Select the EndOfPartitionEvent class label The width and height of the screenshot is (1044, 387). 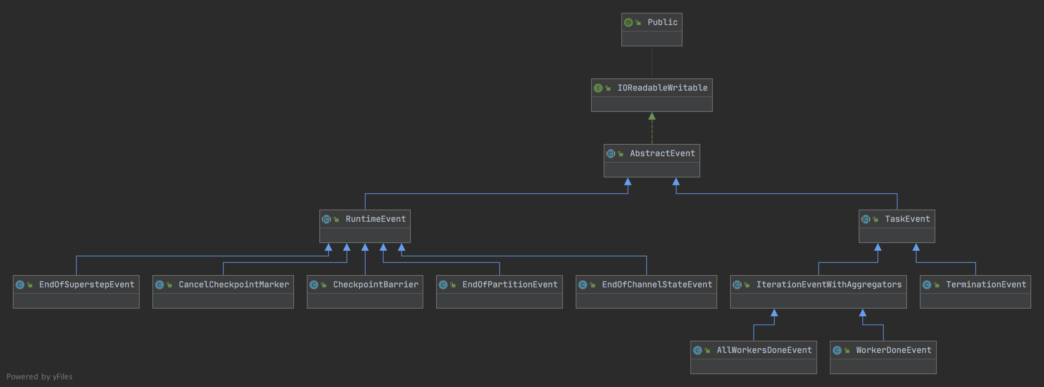pyautogui.click(x=509, y=284)
